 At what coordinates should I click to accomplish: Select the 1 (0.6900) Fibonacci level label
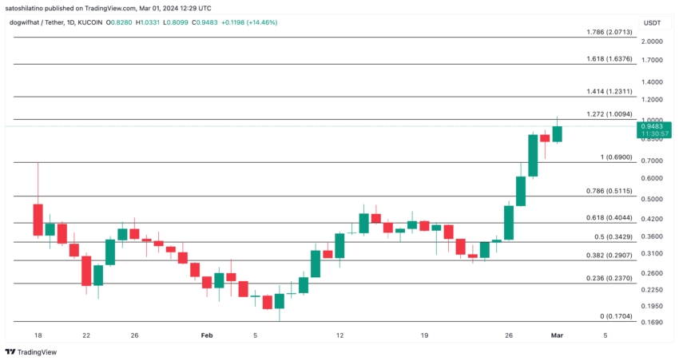616,157
